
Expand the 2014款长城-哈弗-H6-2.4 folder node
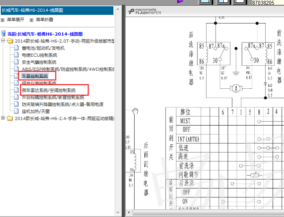(x=3, y=118)
